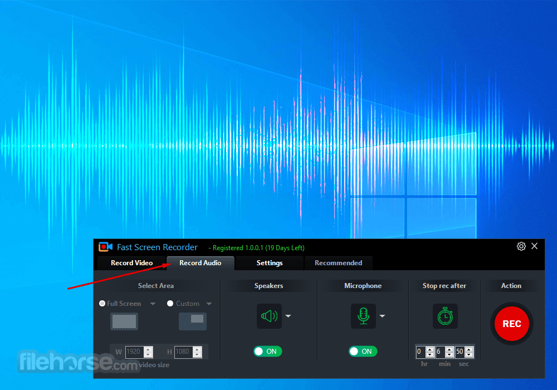Increase minutes with the min up arrow
This screenshot has width=557, height=390.
coord(449,349)
